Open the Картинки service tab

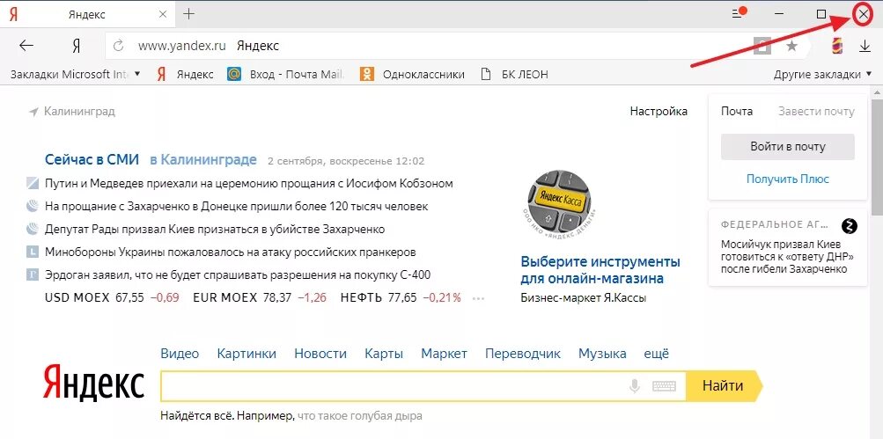point(247,354)
